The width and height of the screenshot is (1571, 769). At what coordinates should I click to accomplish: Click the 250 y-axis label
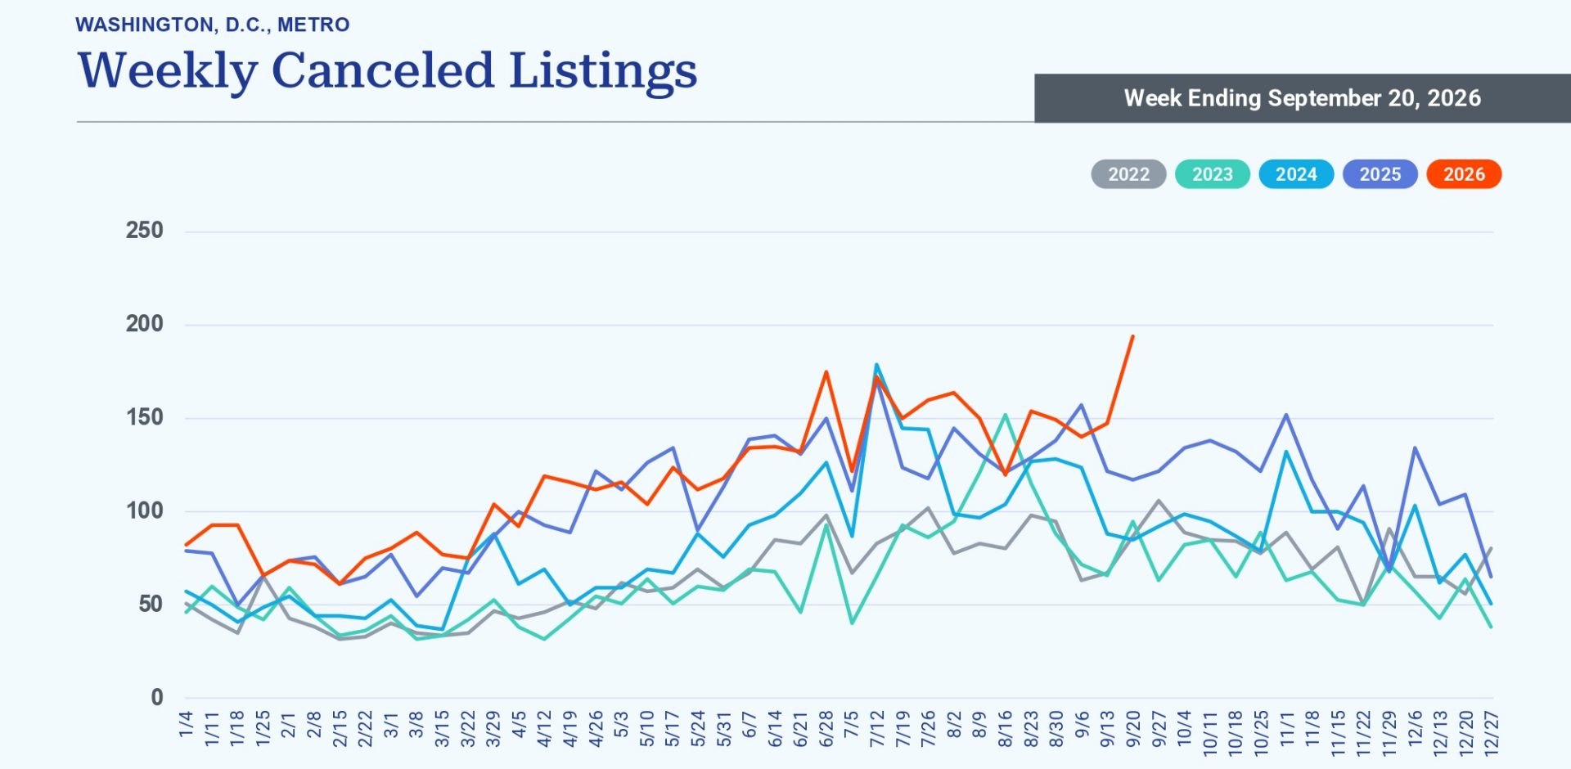click(x=144, y=230)
